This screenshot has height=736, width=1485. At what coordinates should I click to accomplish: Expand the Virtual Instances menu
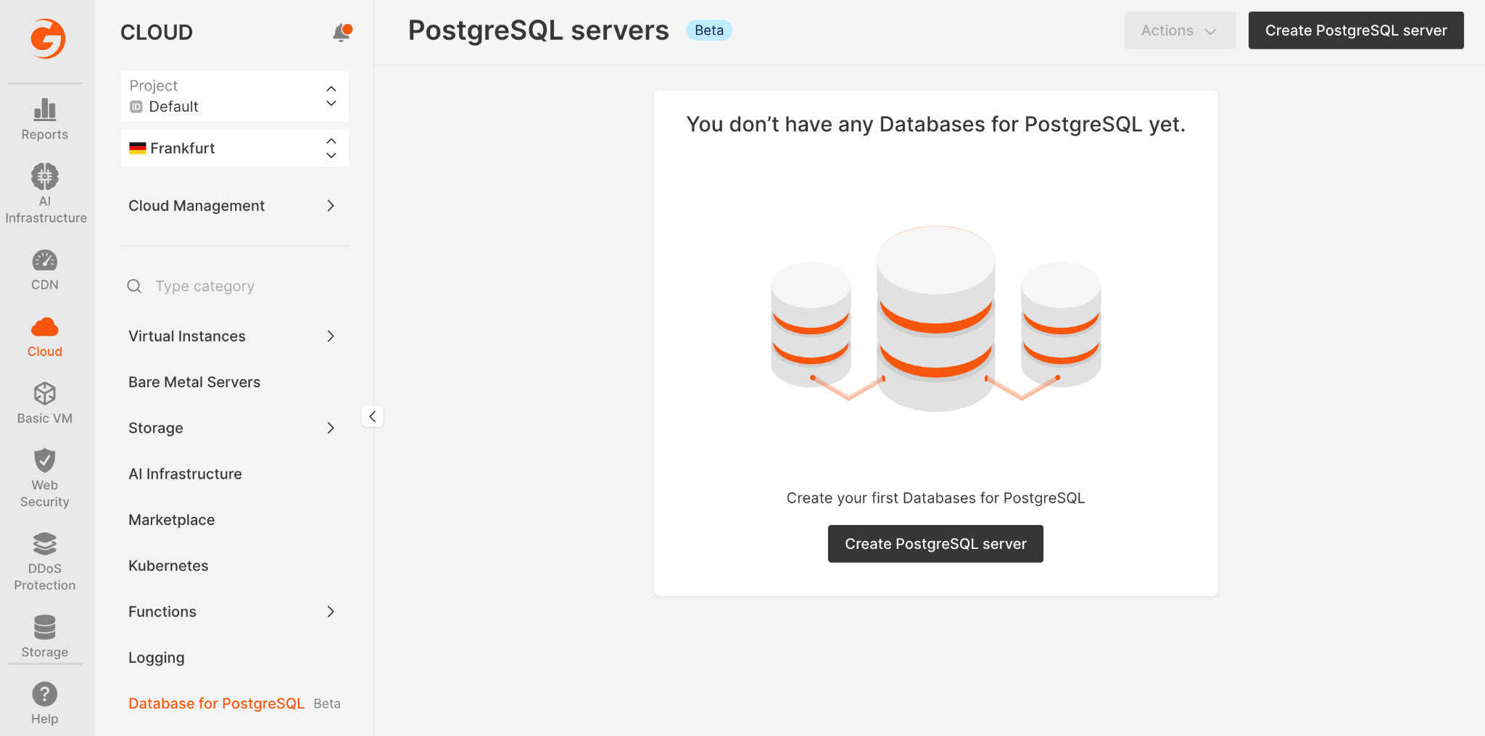tap(234, 336)
